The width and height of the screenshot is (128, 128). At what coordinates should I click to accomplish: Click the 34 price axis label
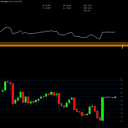(x=122, y=117)
